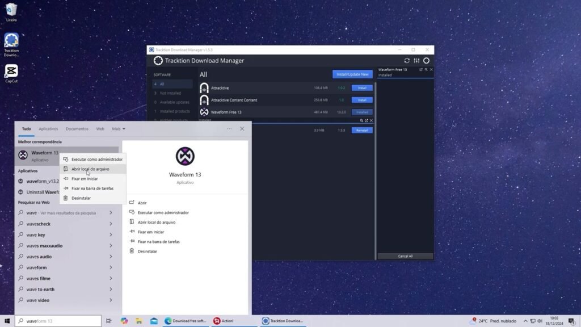The width and height of the screenshot is (581, 327).
Task: Choose Fixar em Iniciar in context menu
Action: [92, 179]
